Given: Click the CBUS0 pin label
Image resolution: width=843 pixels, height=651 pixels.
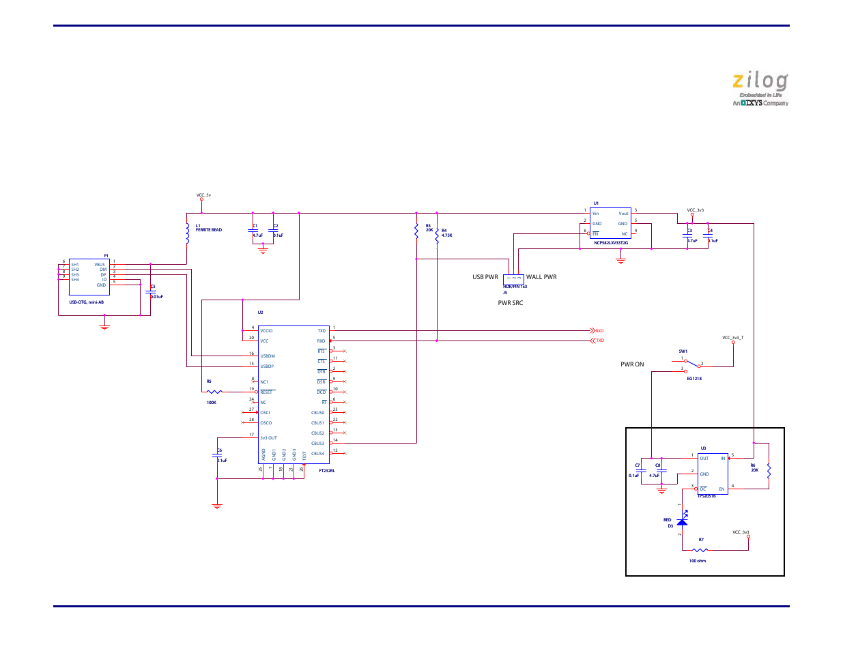Looking at the screenshot, I should coord(318,413).
